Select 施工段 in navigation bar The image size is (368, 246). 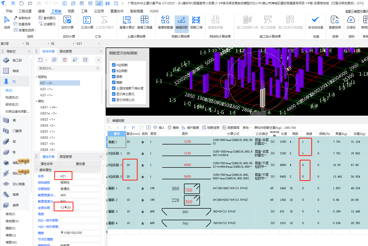[x=15, y=60]
